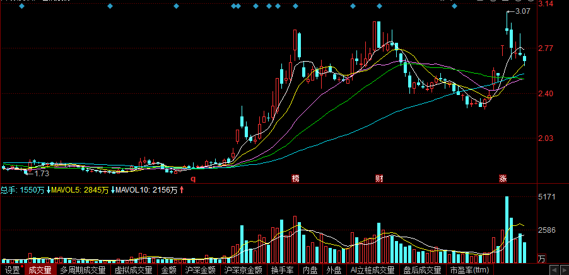Click the 2.40 price axis label
The width and height of the screenshot is (569, 275).
coord(546,94)
